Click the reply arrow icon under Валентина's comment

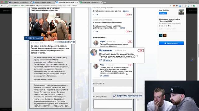(x=101, y=60)
